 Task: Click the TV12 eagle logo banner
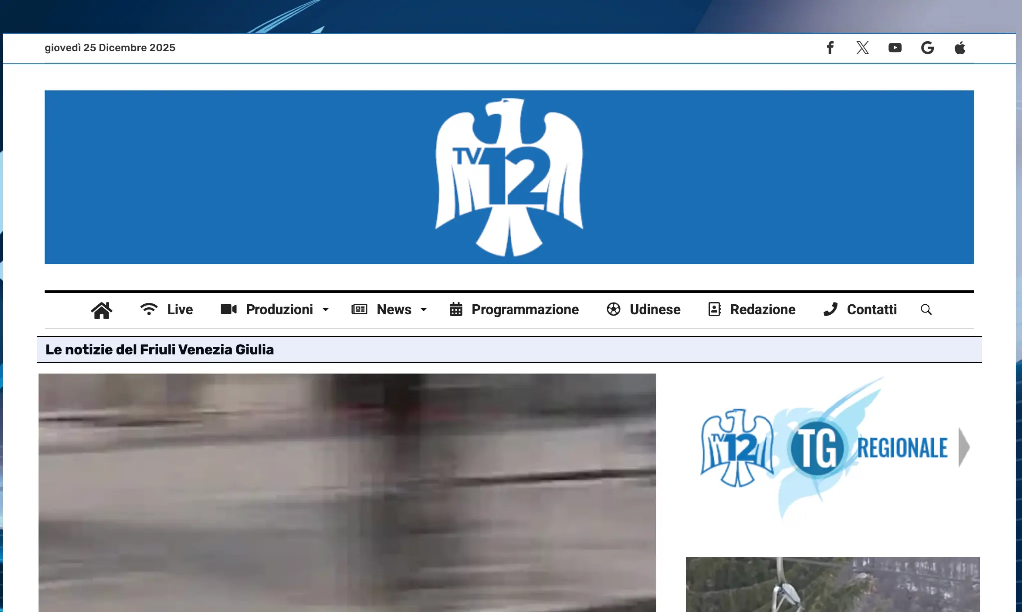coord(509,178)
